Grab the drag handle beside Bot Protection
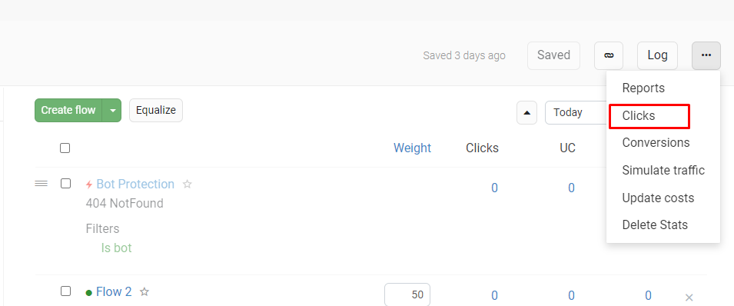734x306 pixels. click(x=42, y=184)
